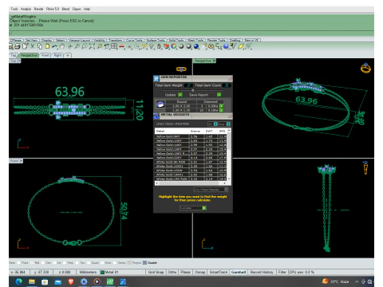The width and height of the screenshot is (383, 287).
Task: Open the Front viewport title dropdown arrow
Action: coord(22,161)
